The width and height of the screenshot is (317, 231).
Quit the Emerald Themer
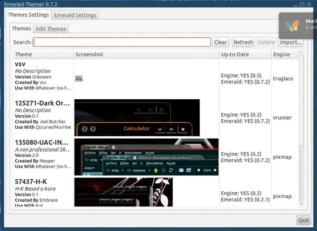(x=303, y=220)
